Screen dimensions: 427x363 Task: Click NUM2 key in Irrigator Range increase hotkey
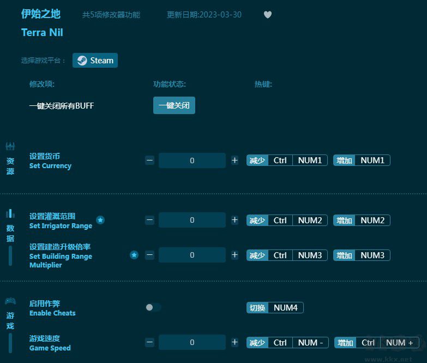click(x=372, y=220)
